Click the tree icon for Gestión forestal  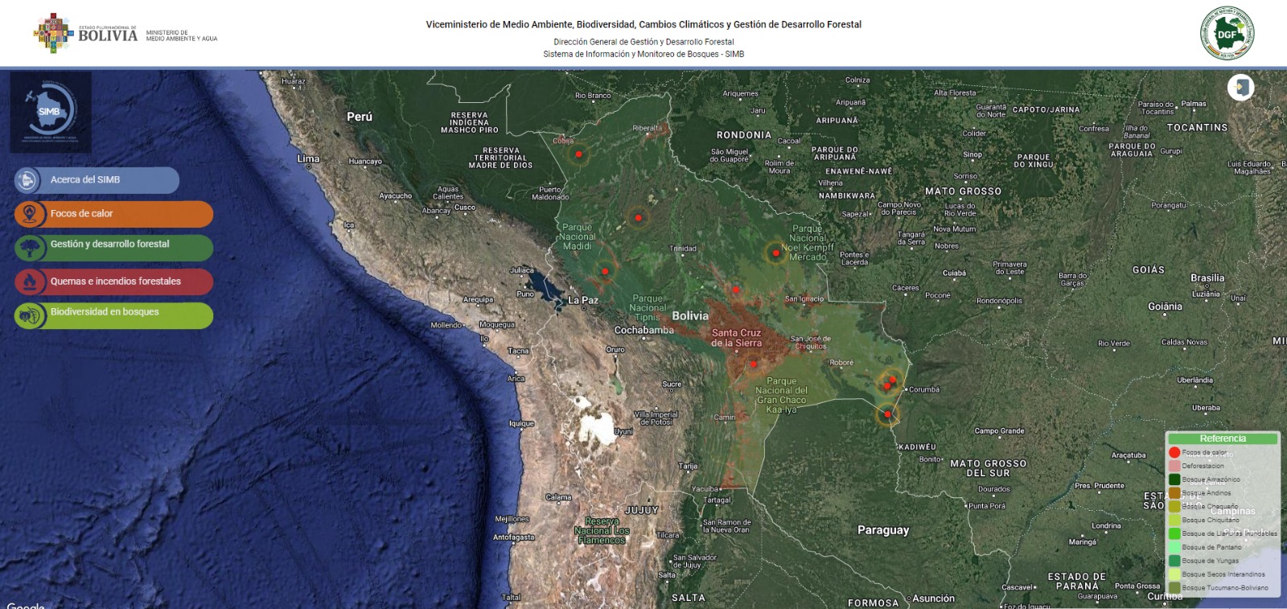(30, 247)
